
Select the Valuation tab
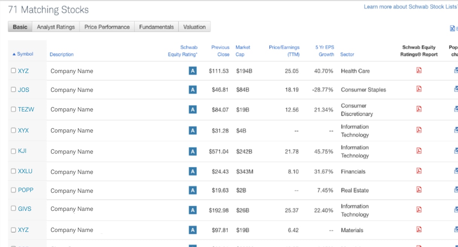coord(194,27)
